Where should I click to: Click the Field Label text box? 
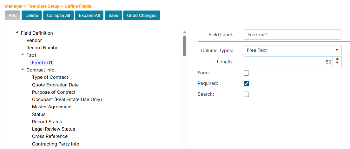click(292, 34)
